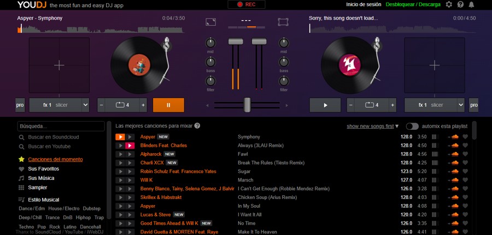Viewport: 492px width, 235px height.
Task: Toggle right deck loop 4 button
Action: [x=372, y=105]
